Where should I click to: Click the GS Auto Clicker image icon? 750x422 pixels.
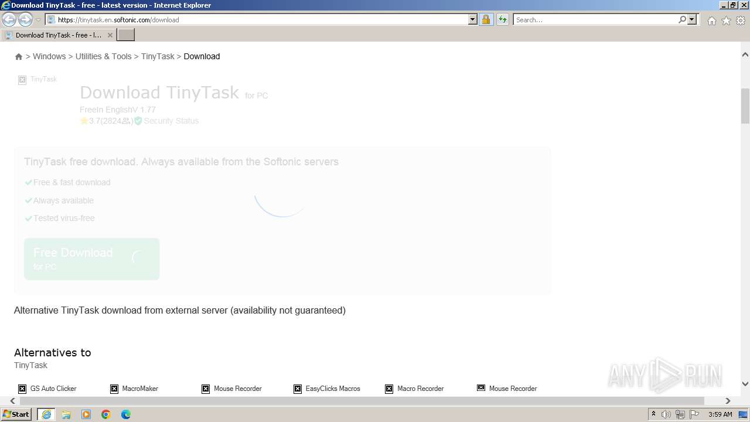[x=22, y=389]
